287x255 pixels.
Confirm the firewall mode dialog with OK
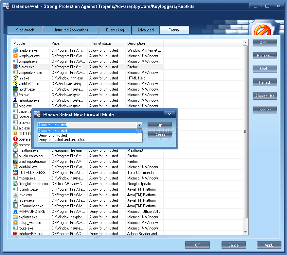(x=160, y=126)
